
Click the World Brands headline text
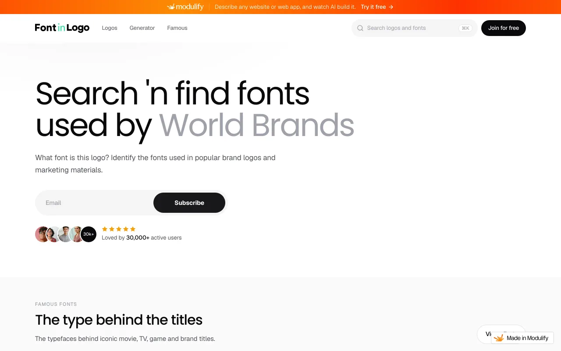coord(256,125)
